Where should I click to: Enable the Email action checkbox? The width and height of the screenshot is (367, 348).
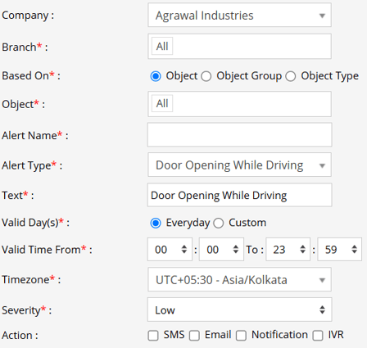[x=194, y=336]
